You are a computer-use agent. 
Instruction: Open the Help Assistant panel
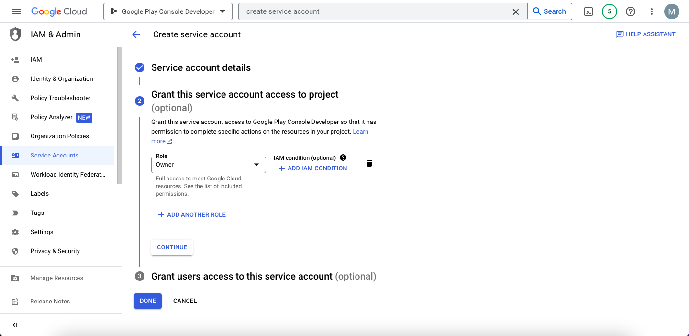[646, 34]
